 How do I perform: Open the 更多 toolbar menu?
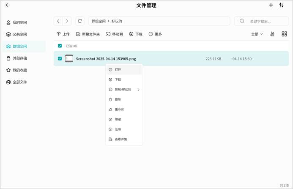155,34
